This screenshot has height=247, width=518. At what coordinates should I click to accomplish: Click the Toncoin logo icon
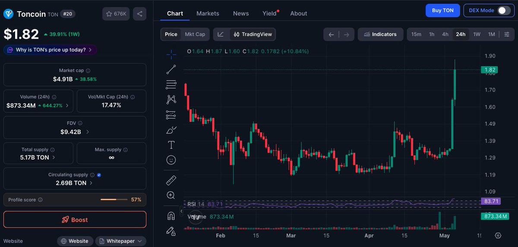[x=9, y=14]
